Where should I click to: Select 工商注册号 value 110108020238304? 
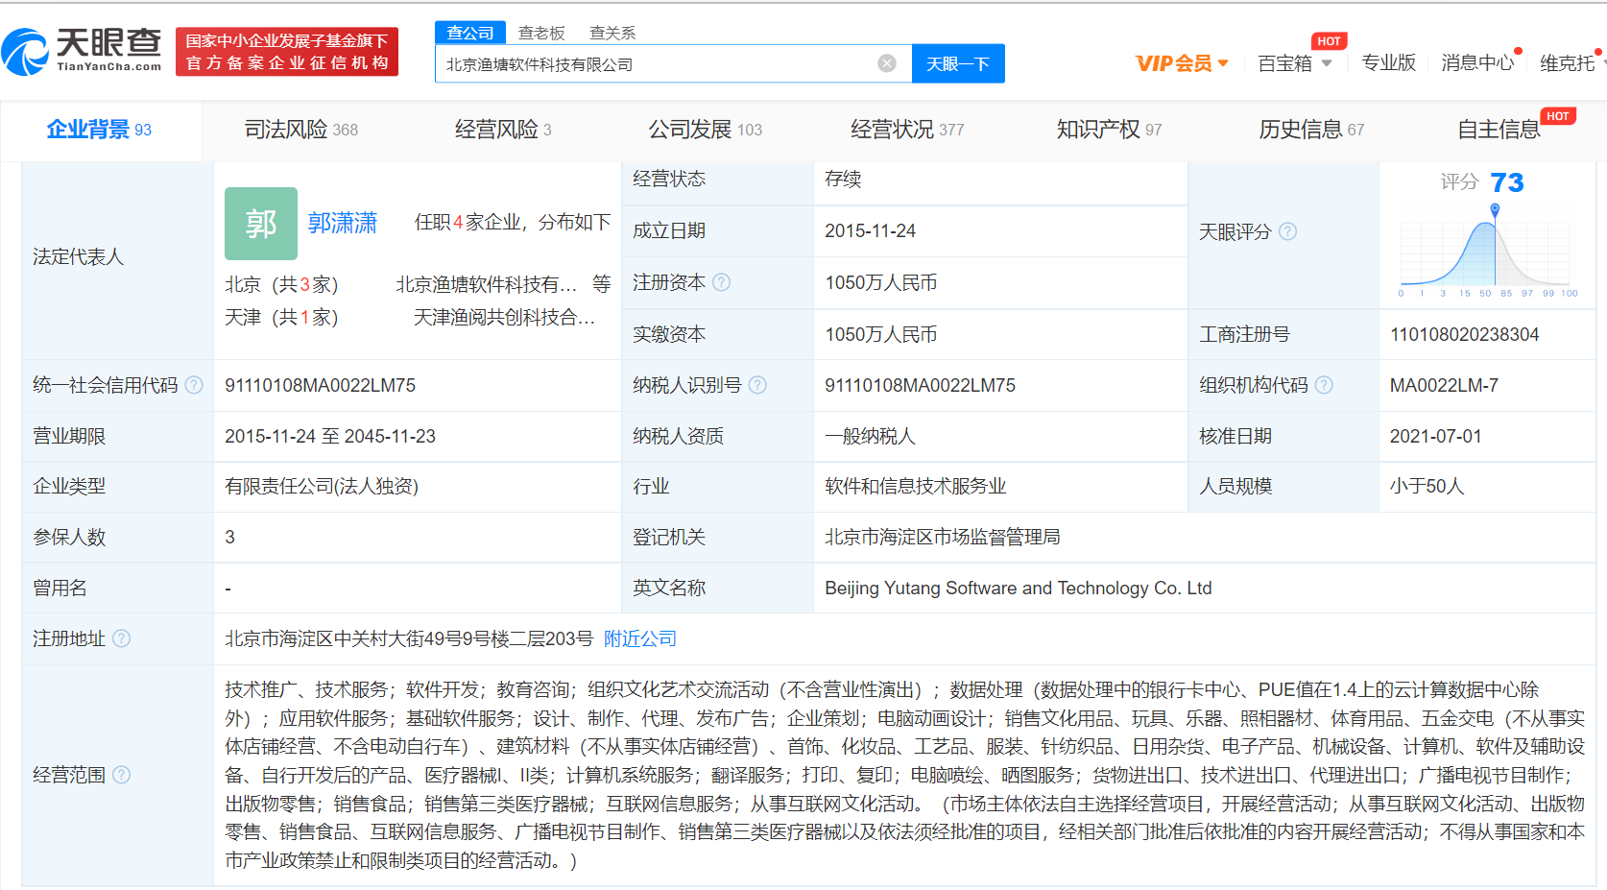[x=1464, y=334]
